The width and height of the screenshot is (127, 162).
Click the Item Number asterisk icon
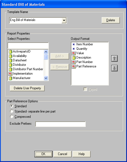74,45
